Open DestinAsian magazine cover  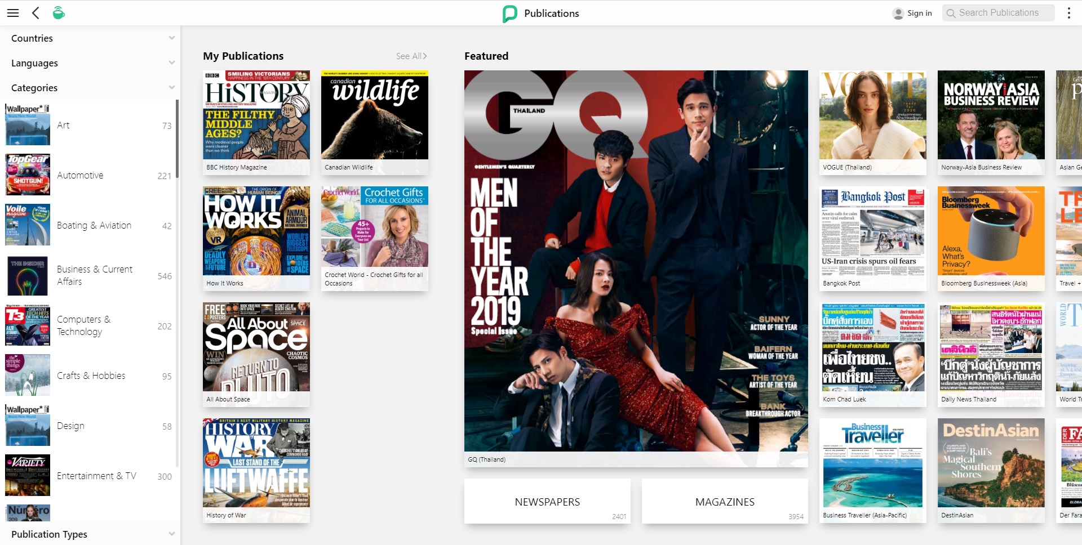991,470
